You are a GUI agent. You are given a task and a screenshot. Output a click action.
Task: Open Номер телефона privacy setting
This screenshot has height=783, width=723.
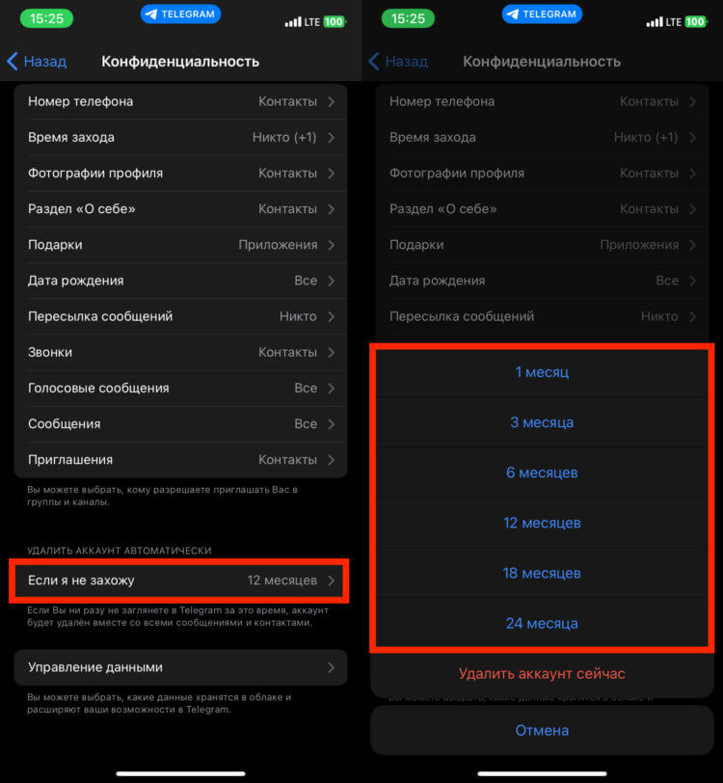181,101
